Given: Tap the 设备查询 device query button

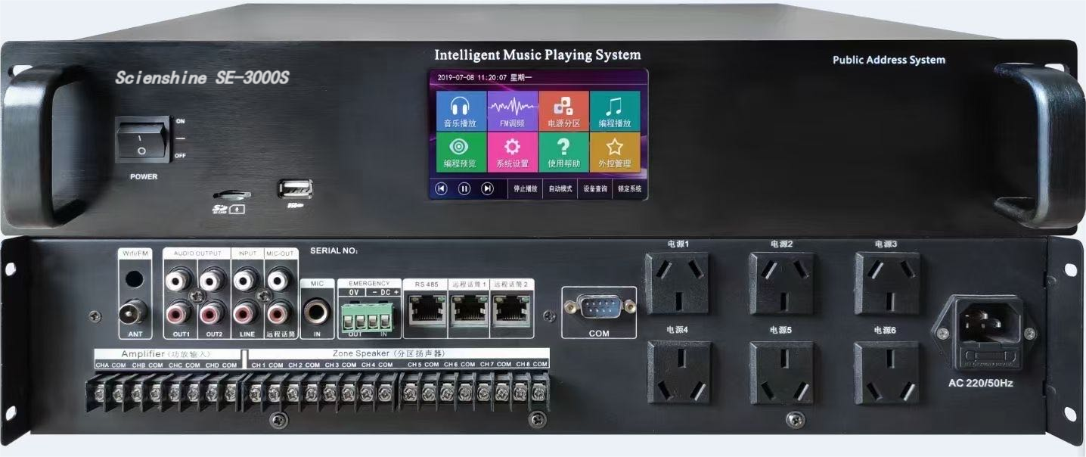Looking at the screenshot, I should click(595, 189).
